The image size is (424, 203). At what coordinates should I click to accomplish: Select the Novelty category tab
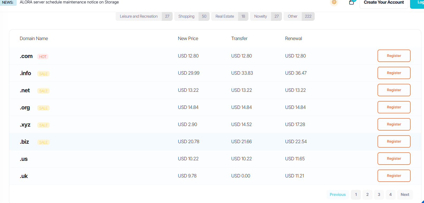point(266,16)
